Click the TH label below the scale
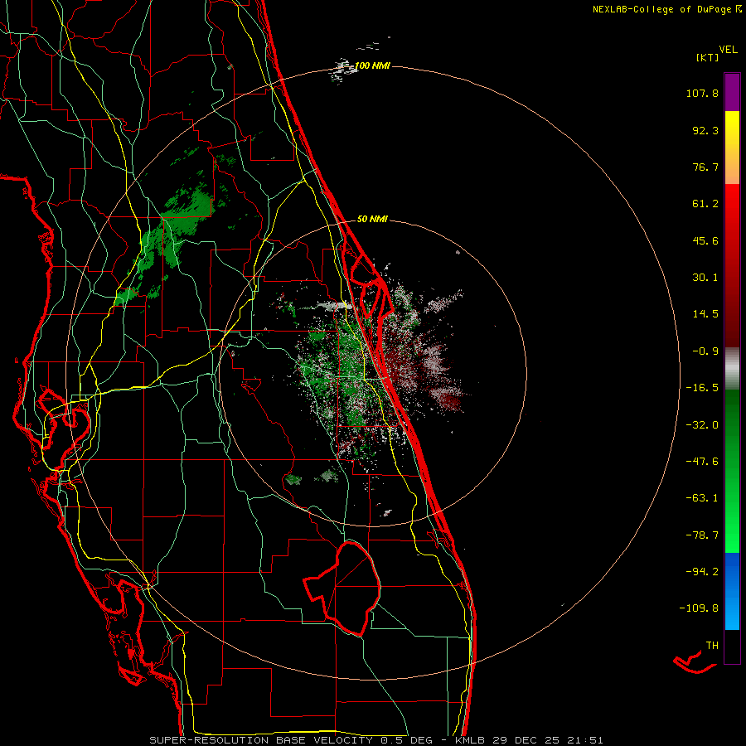 click(712, 646)
